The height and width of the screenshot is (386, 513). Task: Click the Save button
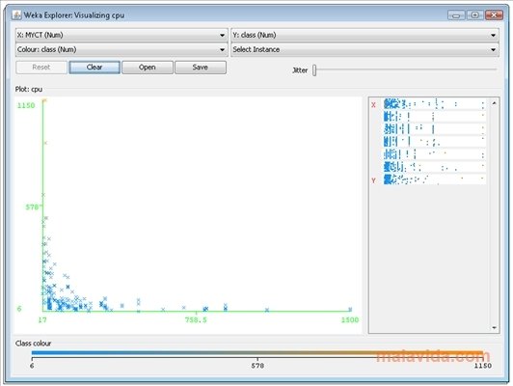(201, 68)
